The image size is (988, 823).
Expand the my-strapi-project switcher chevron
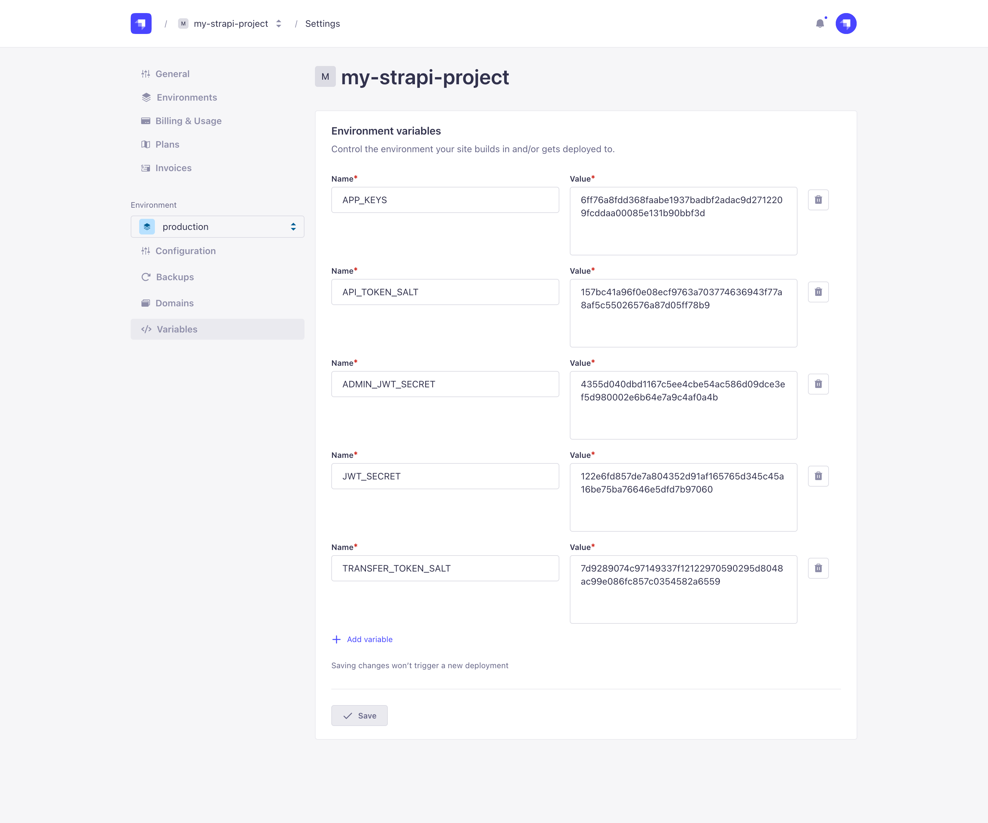[278, 24]
